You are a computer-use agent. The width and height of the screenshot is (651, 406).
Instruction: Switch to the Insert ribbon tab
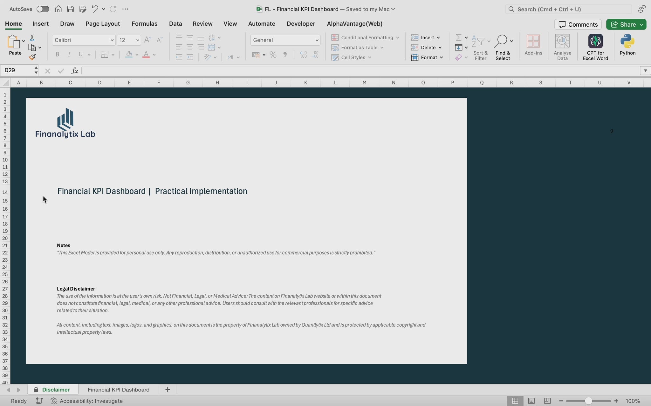click(x=40, y=24)
